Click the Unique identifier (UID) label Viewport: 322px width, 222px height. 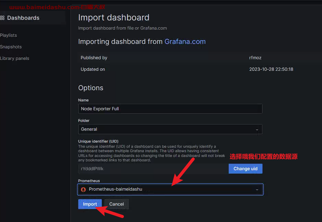98,141
